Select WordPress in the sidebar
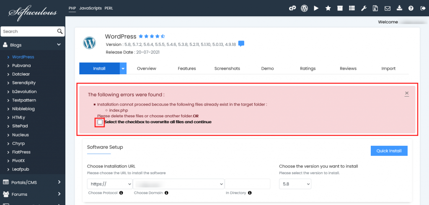429x205 pixels. pyautogui.click(x=23, y=57)
